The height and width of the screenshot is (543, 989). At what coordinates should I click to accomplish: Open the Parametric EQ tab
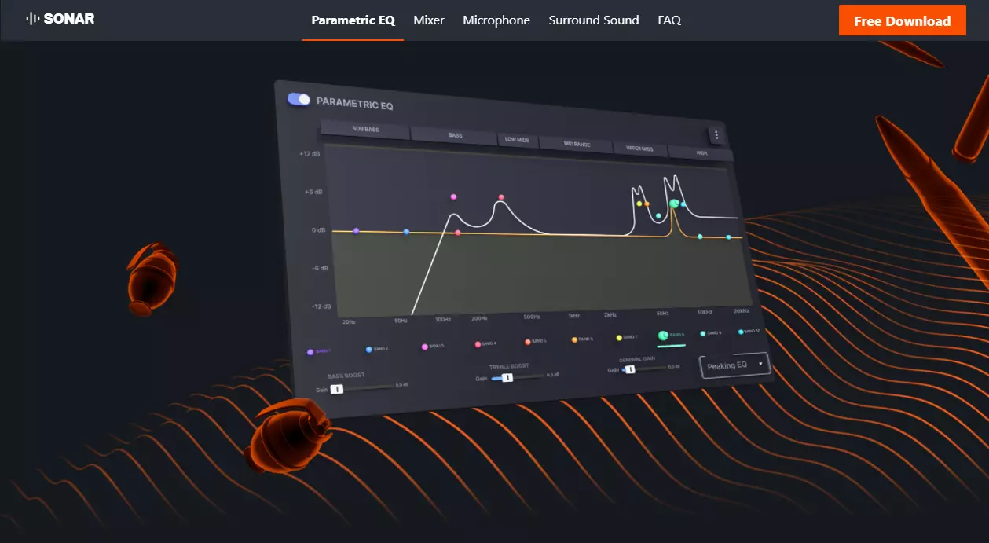[353, 20]
